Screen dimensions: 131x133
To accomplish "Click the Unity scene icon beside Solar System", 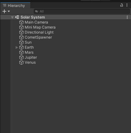I will tap(17, 17).
